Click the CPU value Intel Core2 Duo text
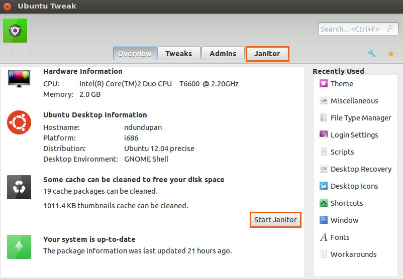Viewport: 403px width, 279px height. pyautogui.click(x=159, y=84)
